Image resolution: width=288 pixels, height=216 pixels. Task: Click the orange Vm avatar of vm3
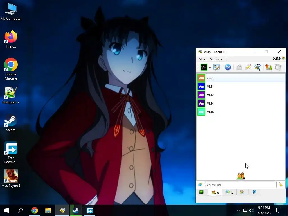[201, 78]
